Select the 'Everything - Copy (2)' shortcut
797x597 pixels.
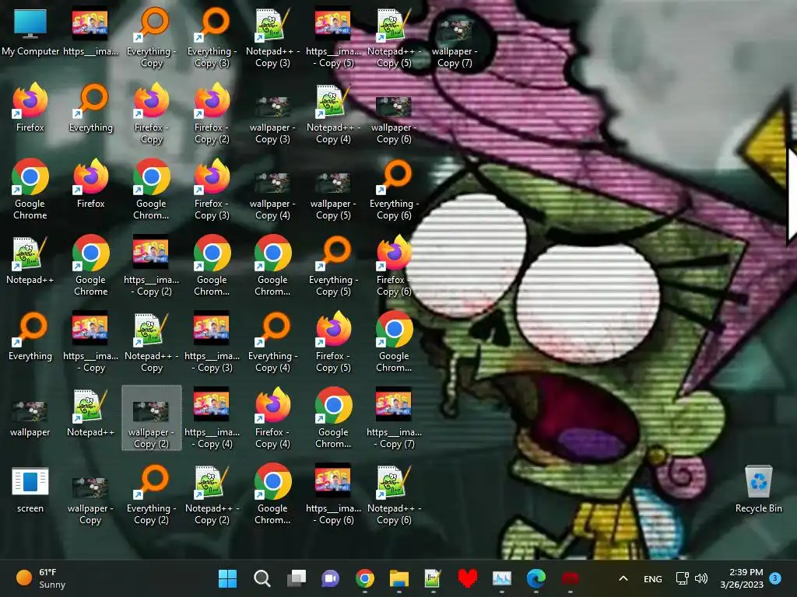152,494
